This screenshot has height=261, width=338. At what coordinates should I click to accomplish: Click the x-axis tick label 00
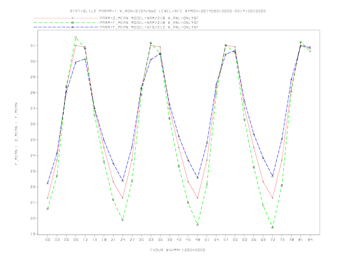(48, 240)
